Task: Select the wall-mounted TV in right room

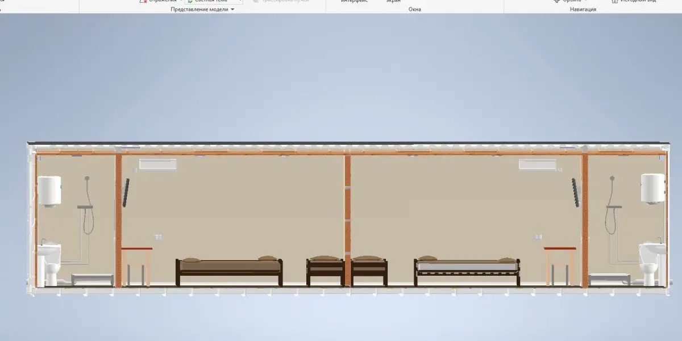Action: 576,192
